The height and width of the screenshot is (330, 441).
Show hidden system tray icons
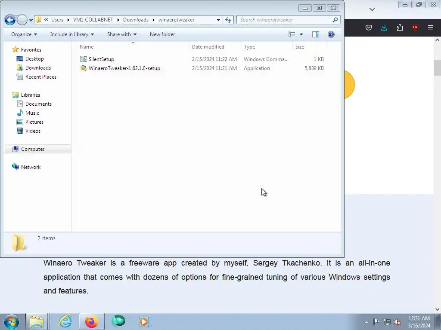pos(366,322)
